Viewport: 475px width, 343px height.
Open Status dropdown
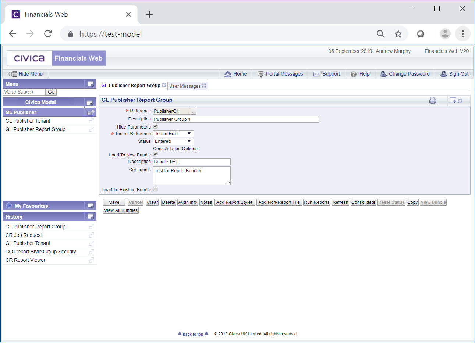pos(174,141)
